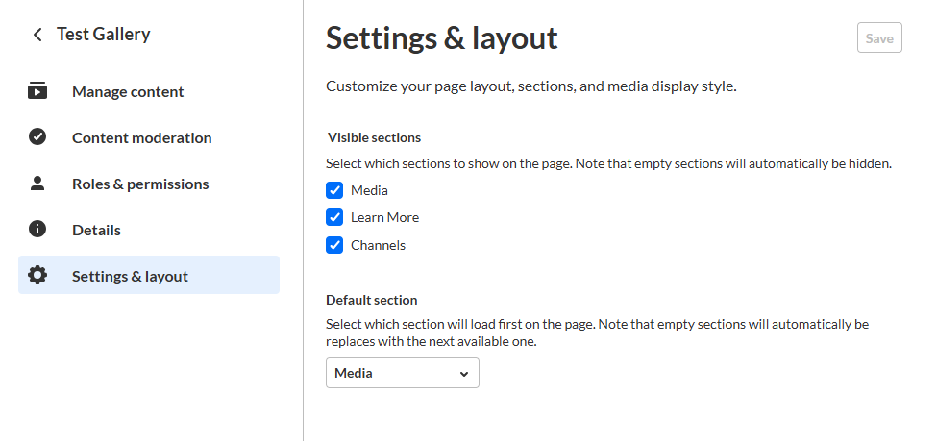Toggle the Learn More section checkbox

point(334,217)
